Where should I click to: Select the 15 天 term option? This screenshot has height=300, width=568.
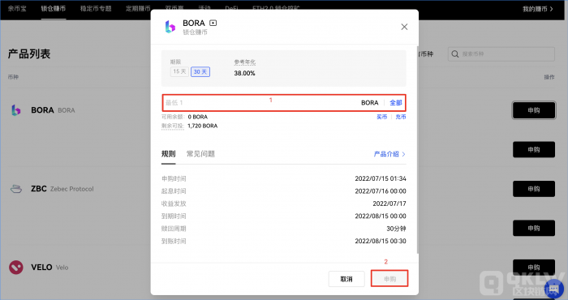(179, 71)
